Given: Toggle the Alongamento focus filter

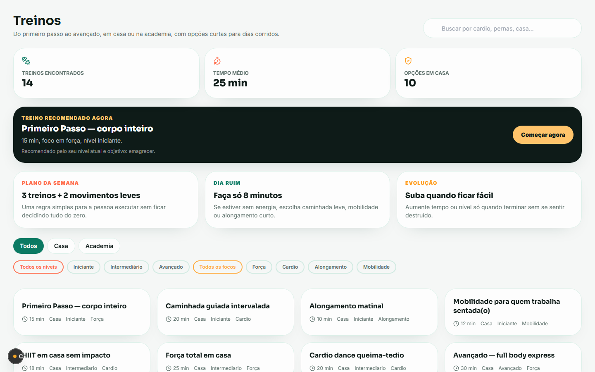Looking at the screenshot, I should tap(331, 267).
